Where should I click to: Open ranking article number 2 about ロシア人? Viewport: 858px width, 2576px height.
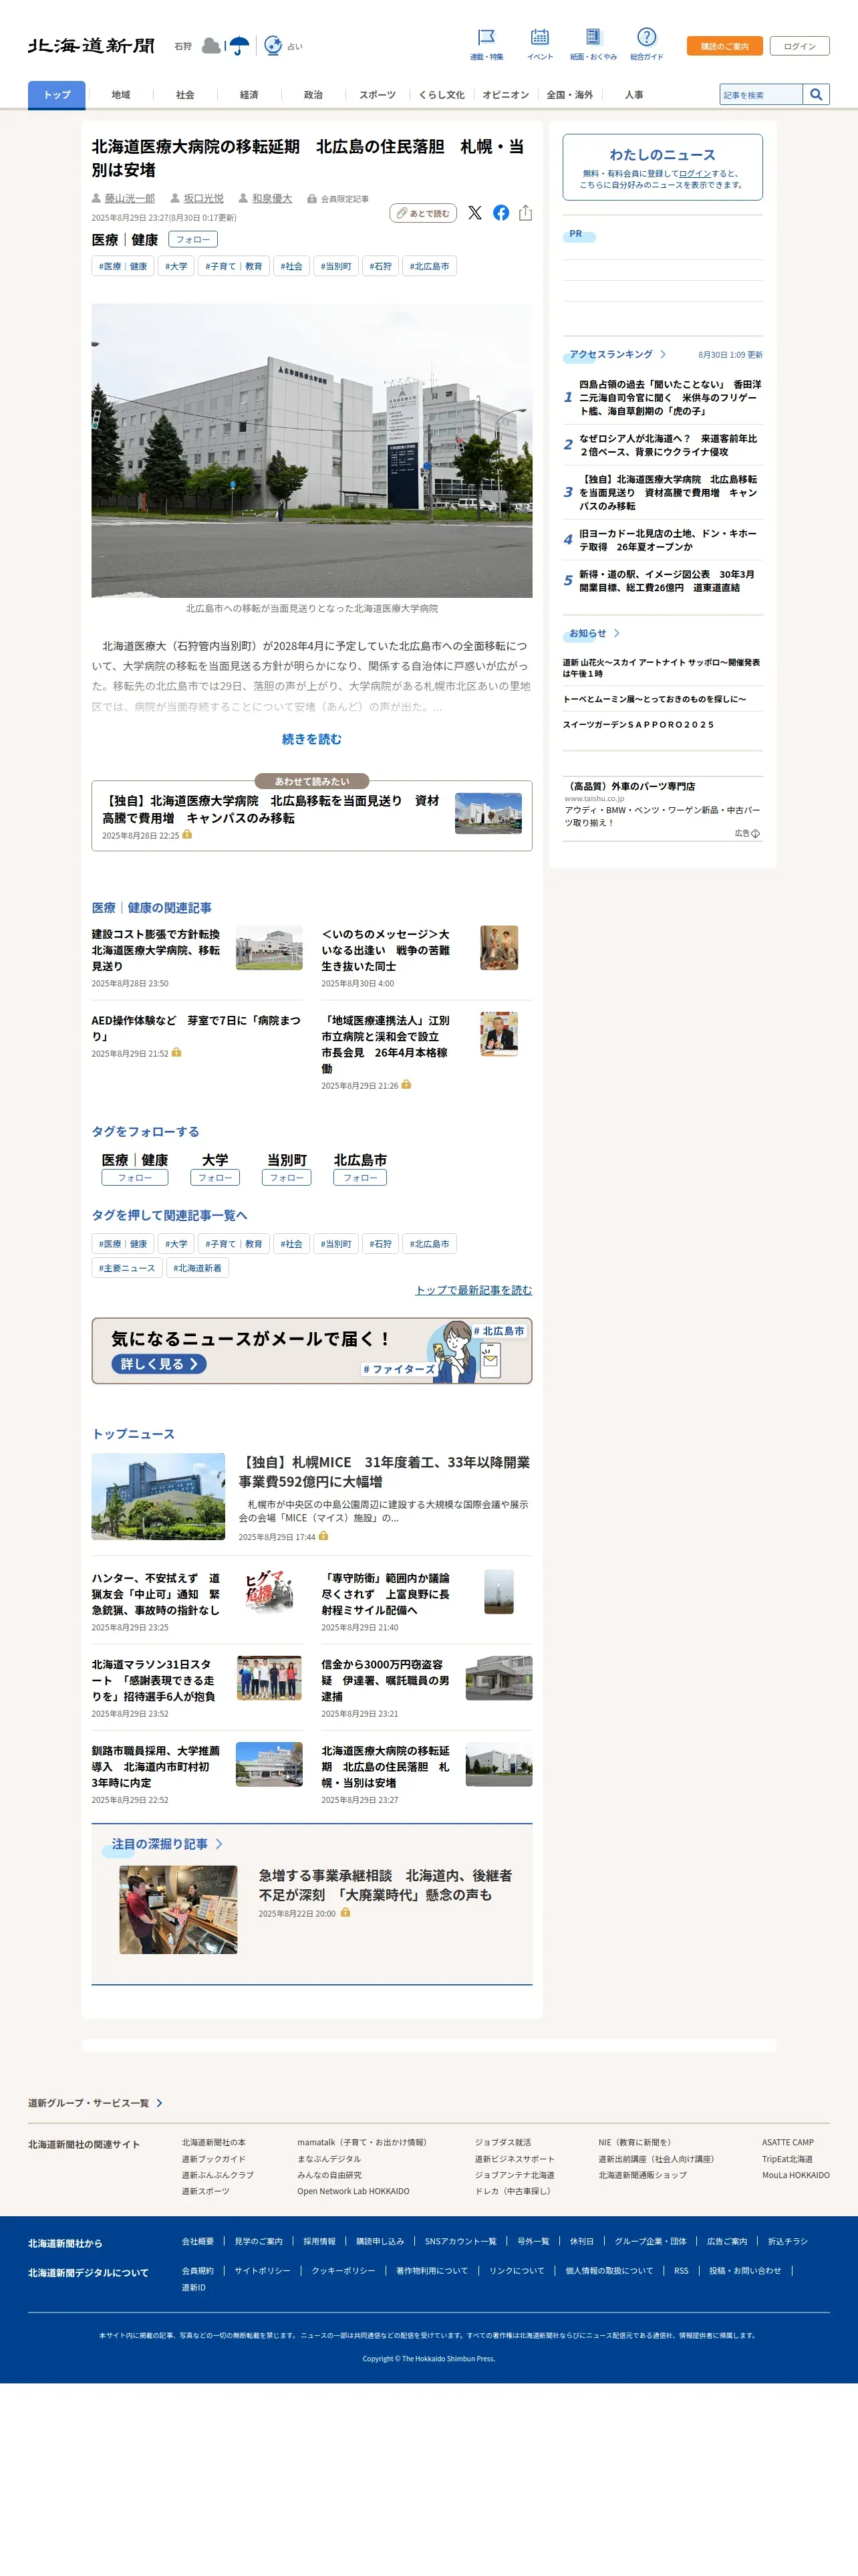point(668,445)
